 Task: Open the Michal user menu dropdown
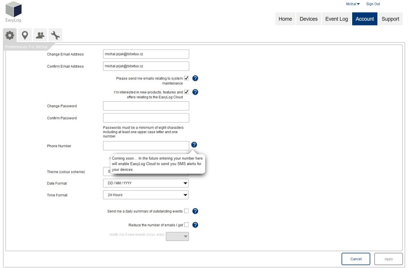tap(353, 4)
